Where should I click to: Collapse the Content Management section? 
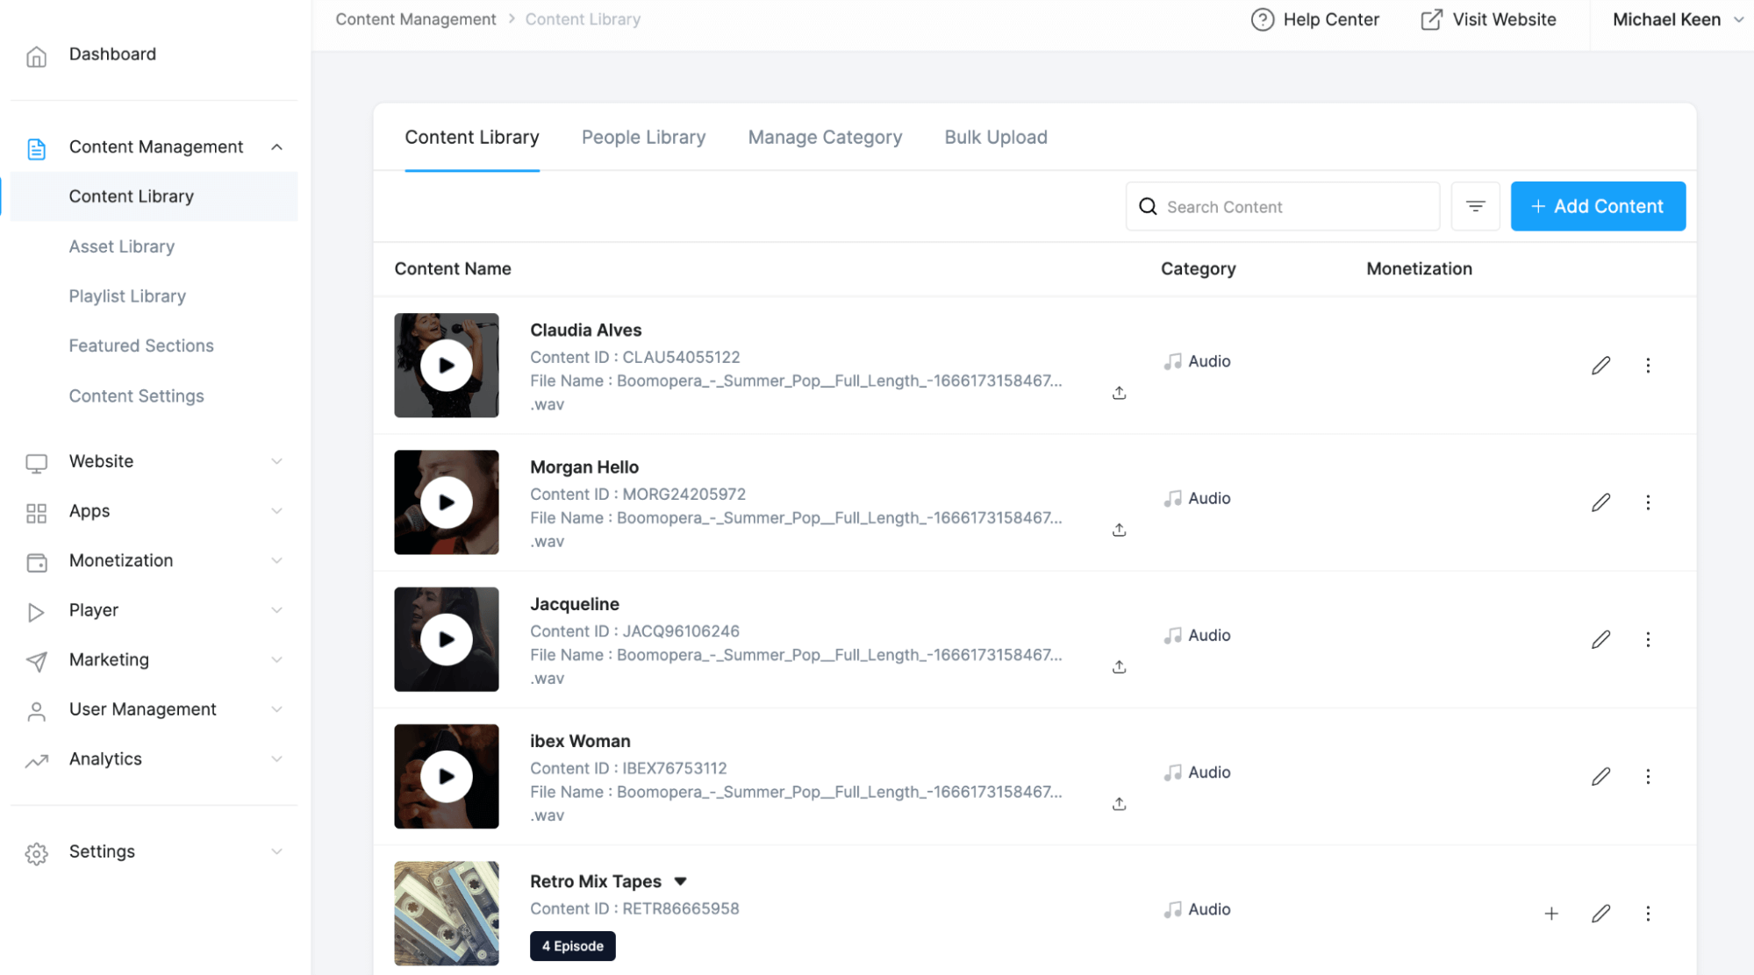pyautogui.click(x=277, y=146)
